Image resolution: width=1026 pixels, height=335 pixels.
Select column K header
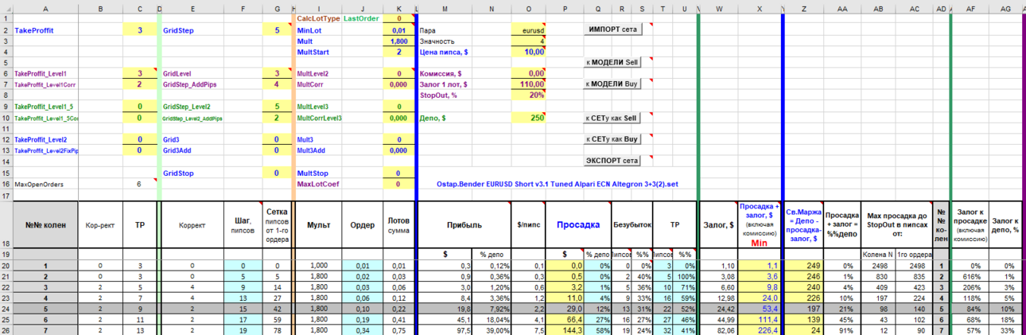click(398, 9)
